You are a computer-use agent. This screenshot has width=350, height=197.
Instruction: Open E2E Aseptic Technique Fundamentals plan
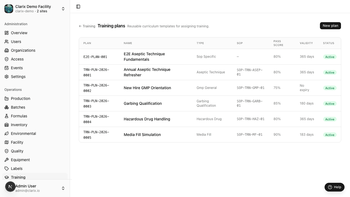[144, 57]
